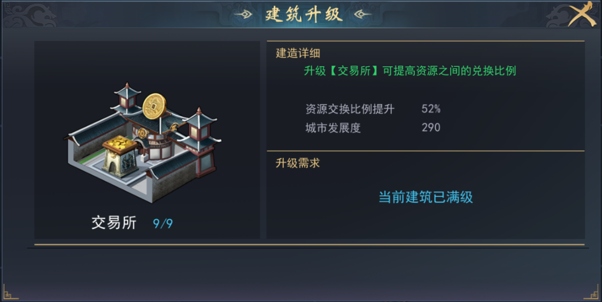Close the 建筑升级 dialog with crossed swords icon
The height and width of the screenshot is (302, 602).
pos(582,14)
